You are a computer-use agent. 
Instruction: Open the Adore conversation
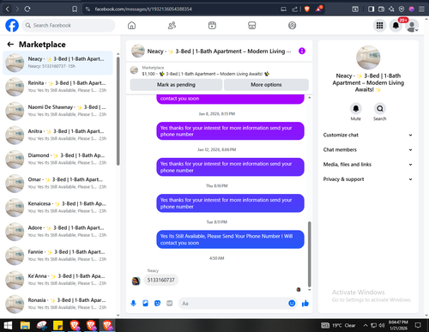pos(58,232)
